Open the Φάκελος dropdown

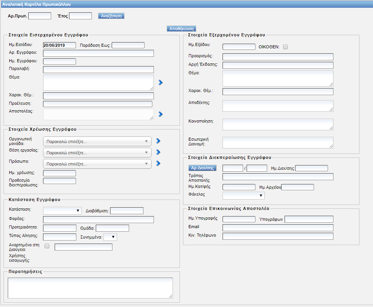[243, 195]
